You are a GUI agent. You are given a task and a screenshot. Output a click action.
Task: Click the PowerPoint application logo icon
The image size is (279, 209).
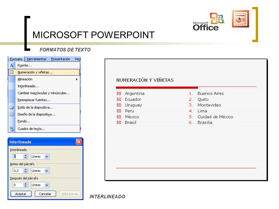tap(240, 19)
